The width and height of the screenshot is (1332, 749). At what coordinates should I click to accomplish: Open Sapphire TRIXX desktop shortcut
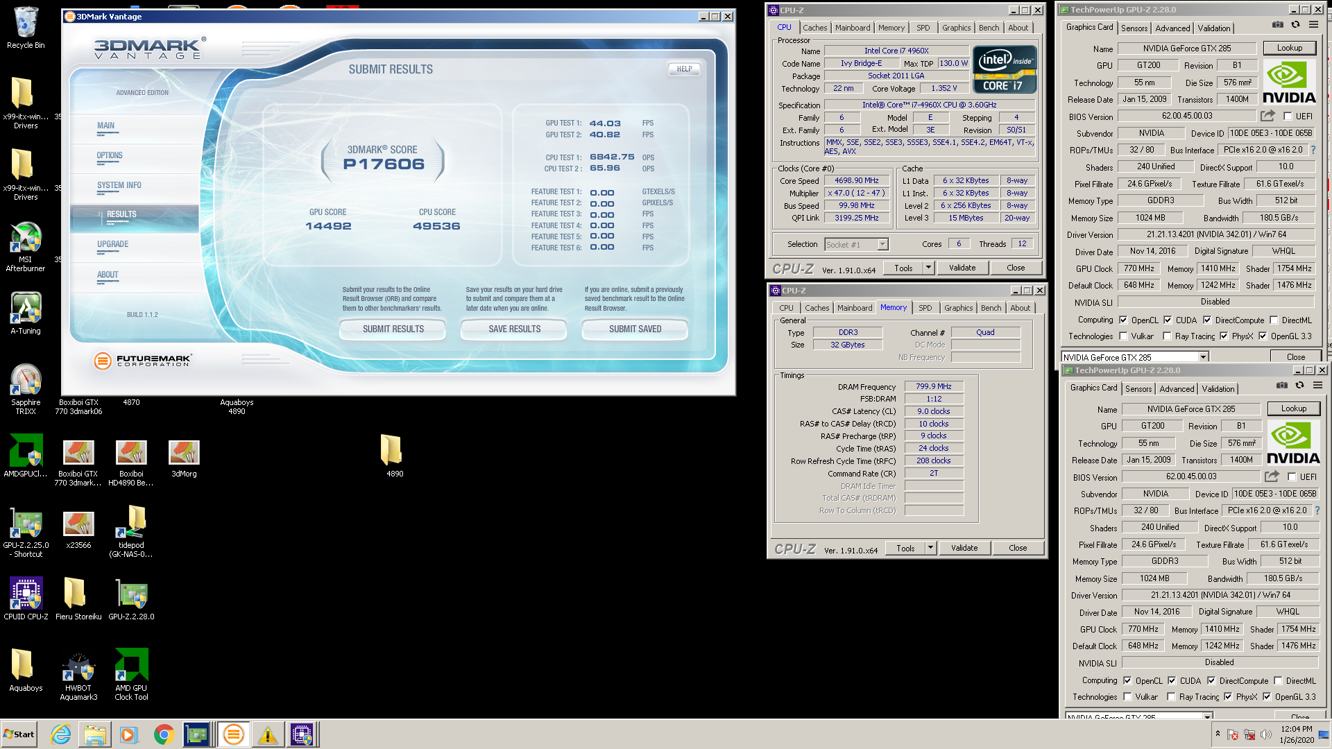26,389
